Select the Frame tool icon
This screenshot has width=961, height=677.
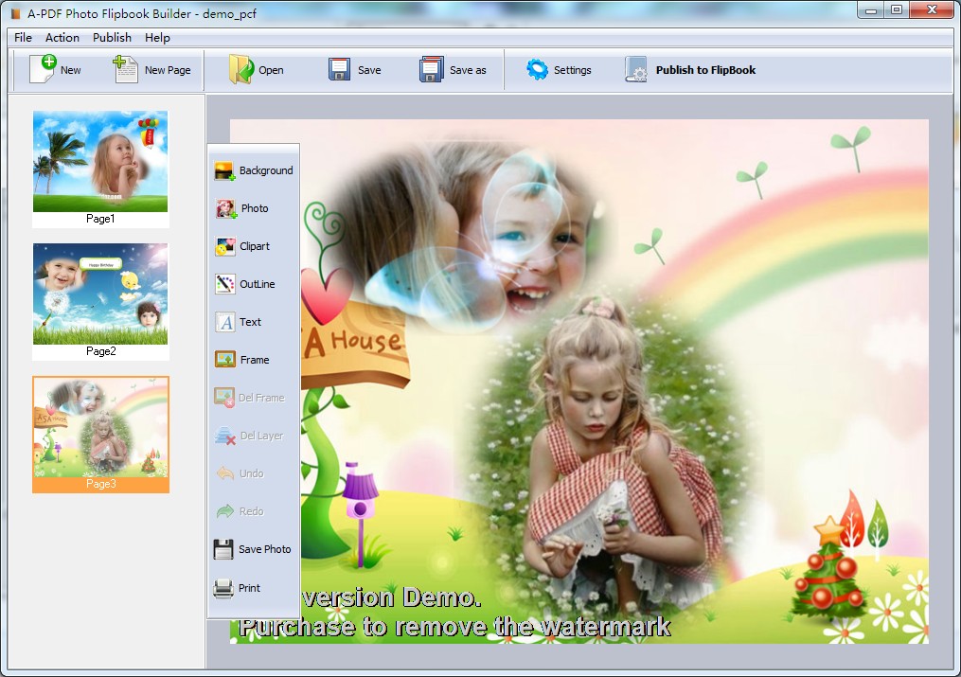point(225,360)
